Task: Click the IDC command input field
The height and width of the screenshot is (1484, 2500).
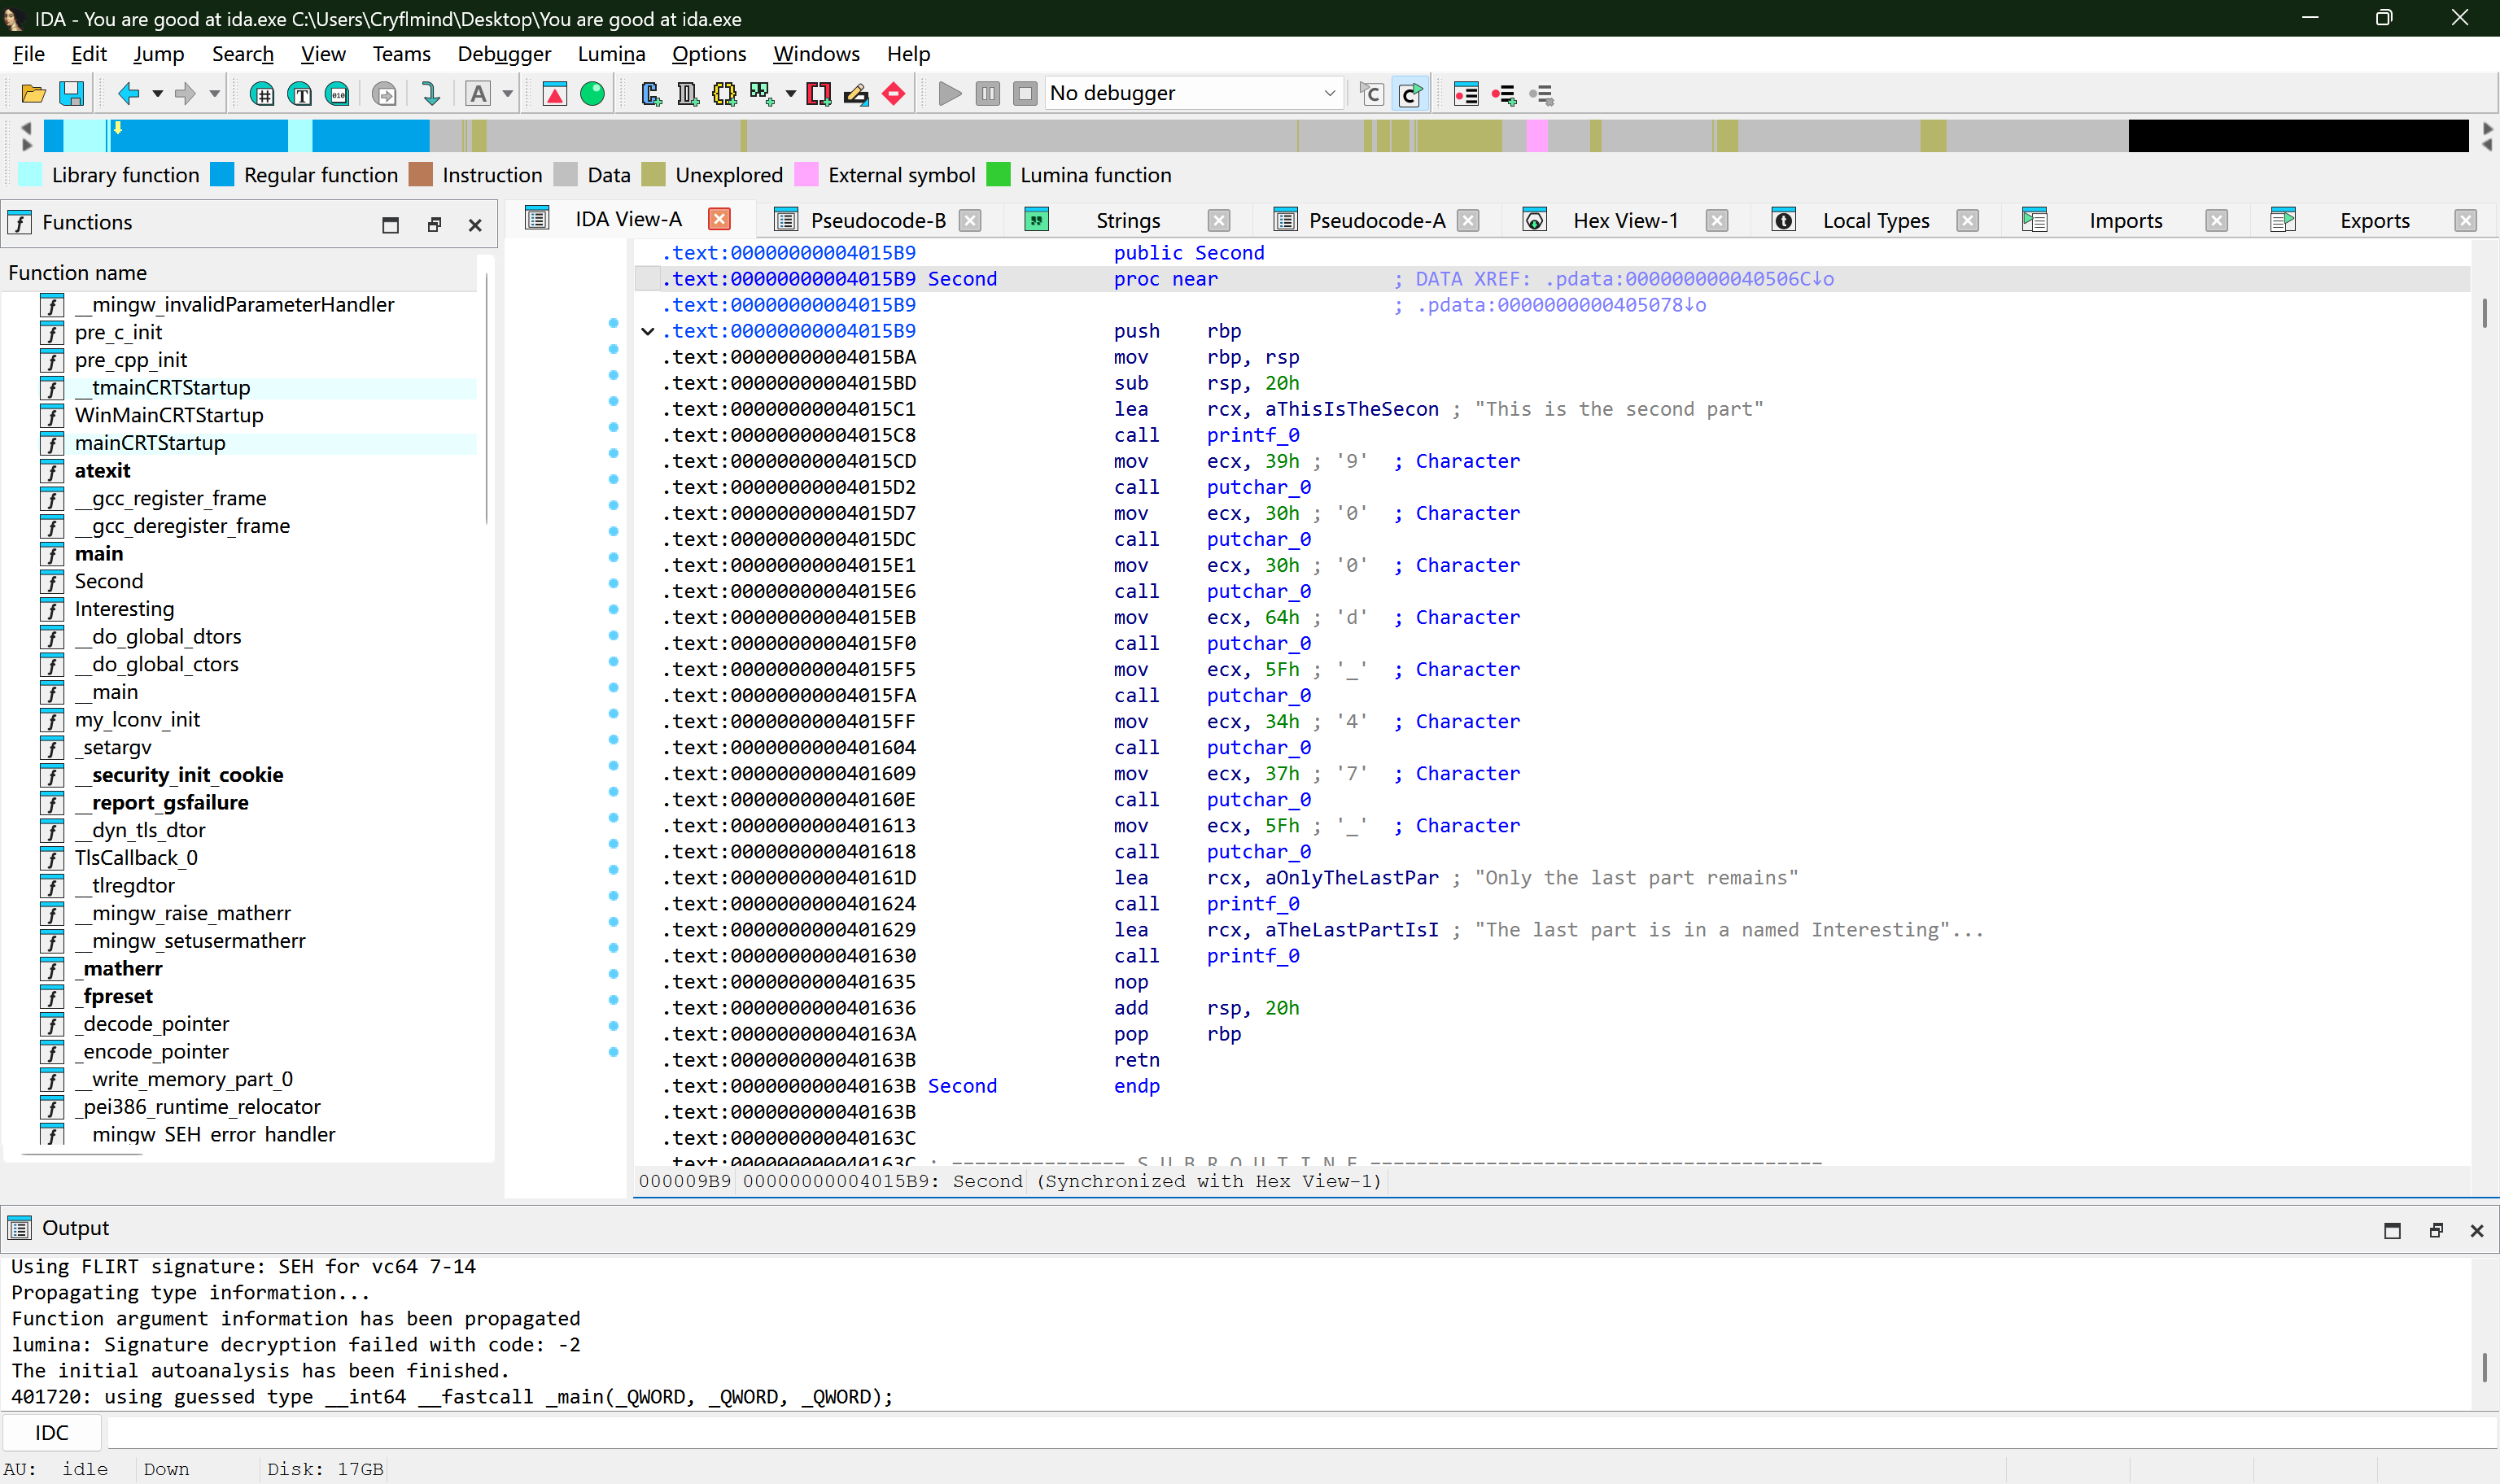Action: point(1300,1432)
